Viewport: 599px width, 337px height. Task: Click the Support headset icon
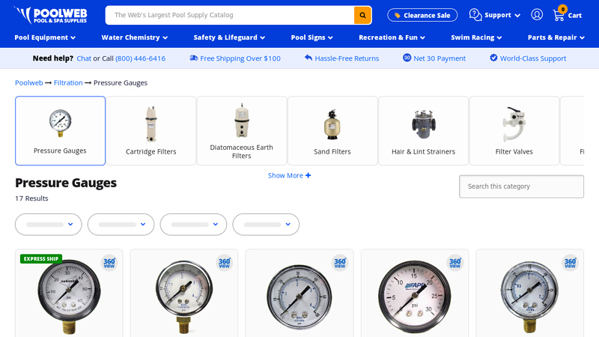475,15
